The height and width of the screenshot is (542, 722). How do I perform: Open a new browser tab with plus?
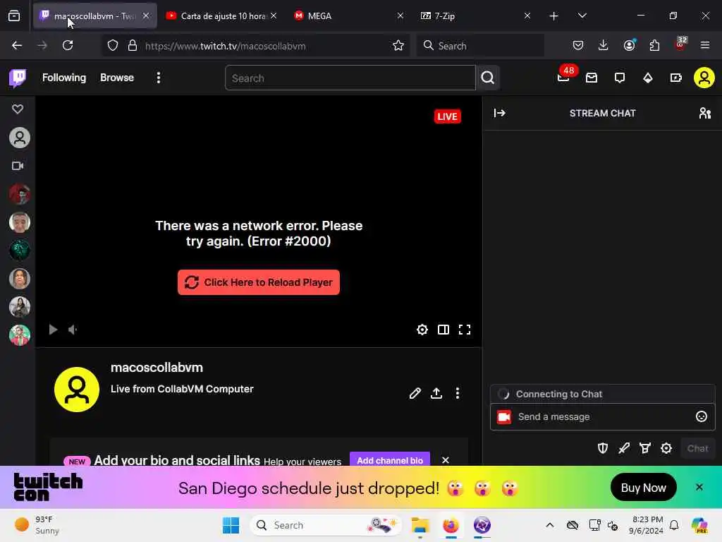pos(554,16)
